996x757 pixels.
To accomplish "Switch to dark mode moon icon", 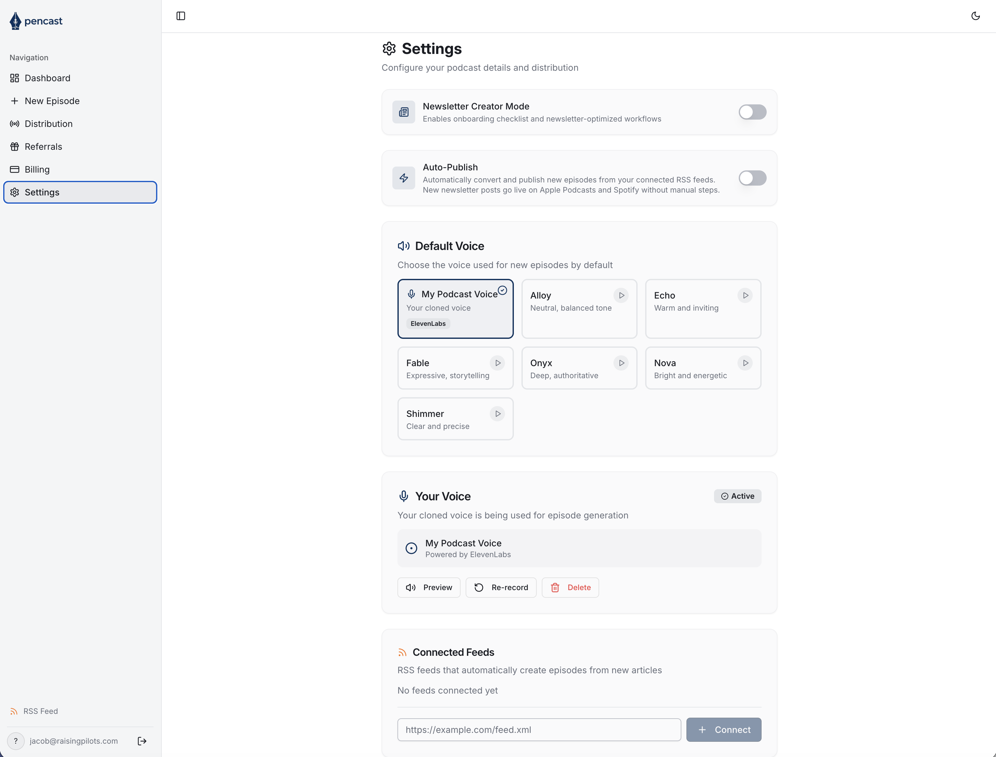I will click(975, 16).
